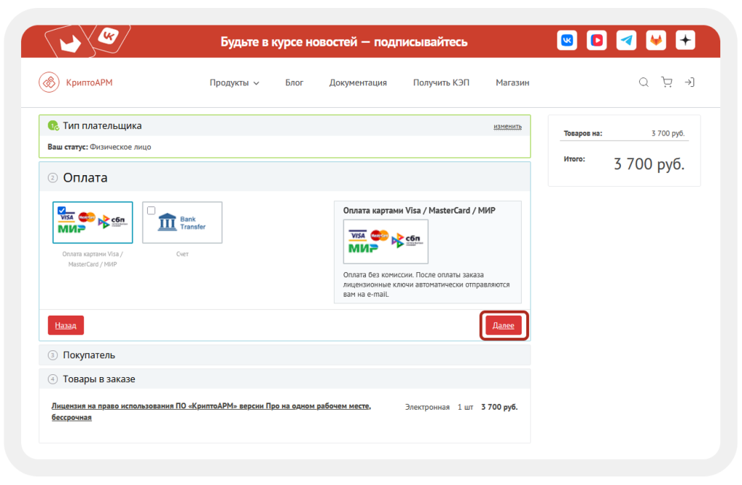Go to the Блог menu item
742x485 pixels.
[294, 83]
